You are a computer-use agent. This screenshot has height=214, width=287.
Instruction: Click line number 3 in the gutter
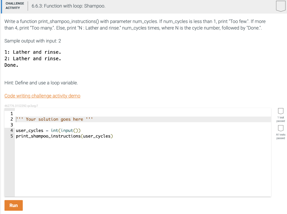[x=11, y=125]
